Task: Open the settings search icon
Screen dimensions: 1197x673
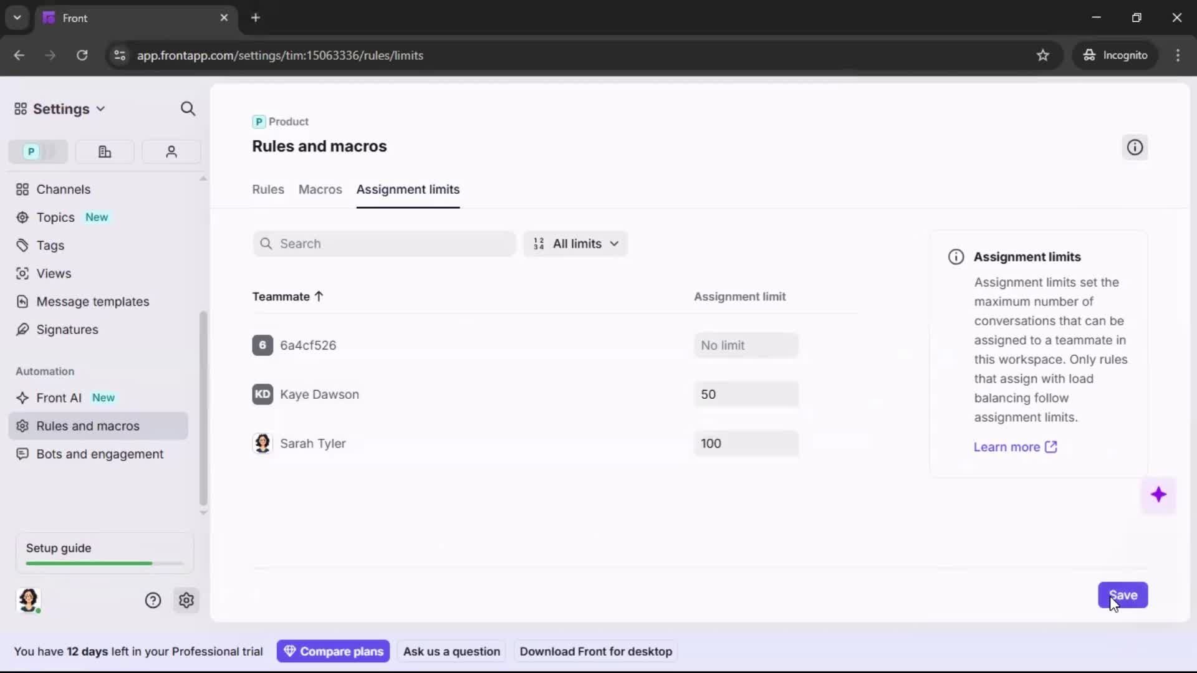Action: 188,108
